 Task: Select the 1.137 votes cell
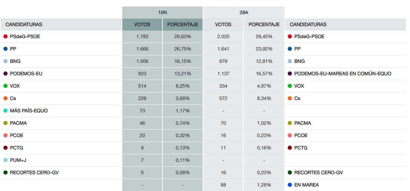click(223, 74)
